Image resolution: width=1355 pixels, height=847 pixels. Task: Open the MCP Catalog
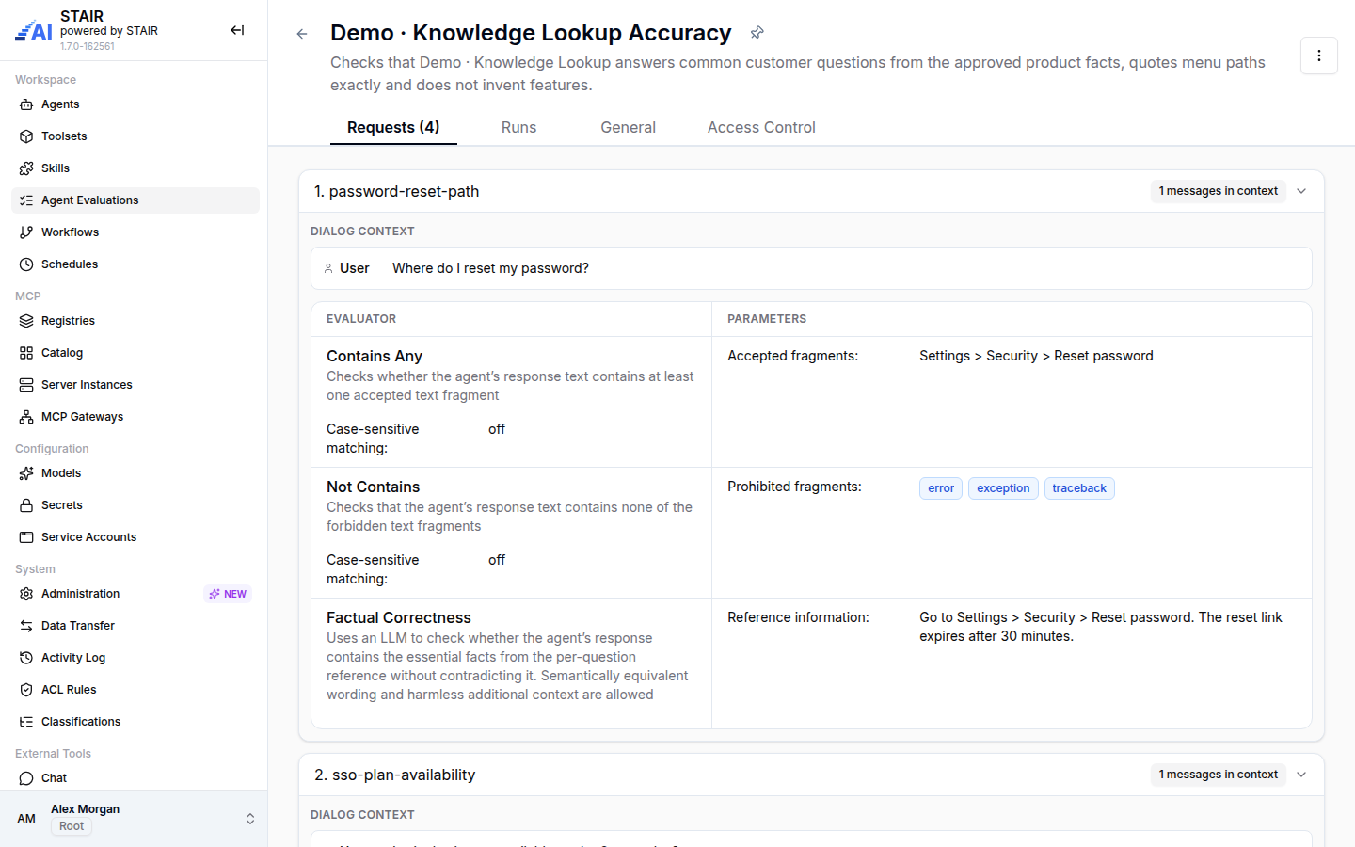coord(135,353)
